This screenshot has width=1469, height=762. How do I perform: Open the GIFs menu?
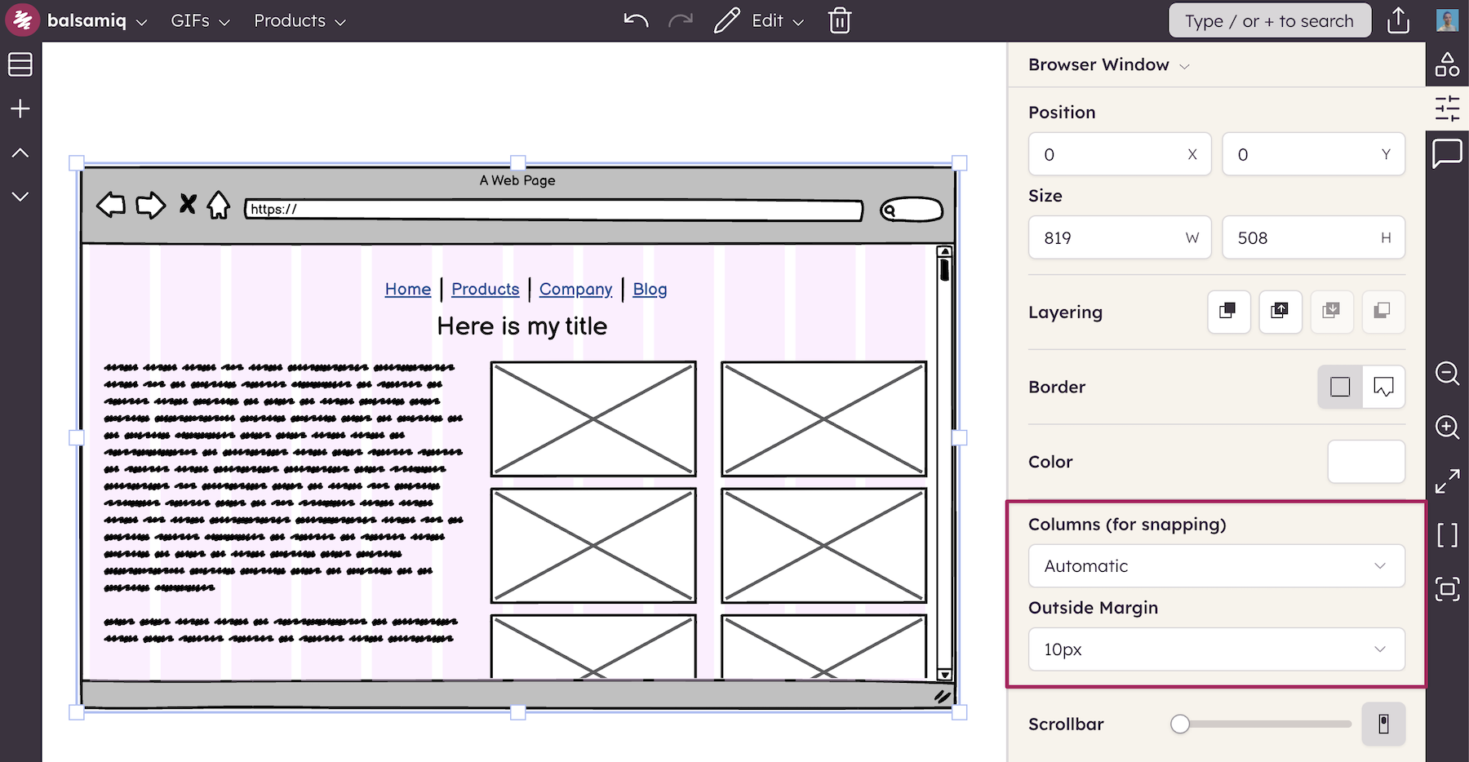click(x=200, y=20)
